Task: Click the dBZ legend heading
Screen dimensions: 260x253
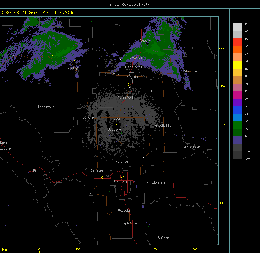Action: (x=244, y=16)
